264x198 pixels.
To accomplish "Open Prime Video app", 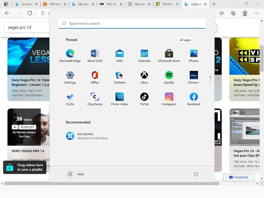I will pos(120,99).
